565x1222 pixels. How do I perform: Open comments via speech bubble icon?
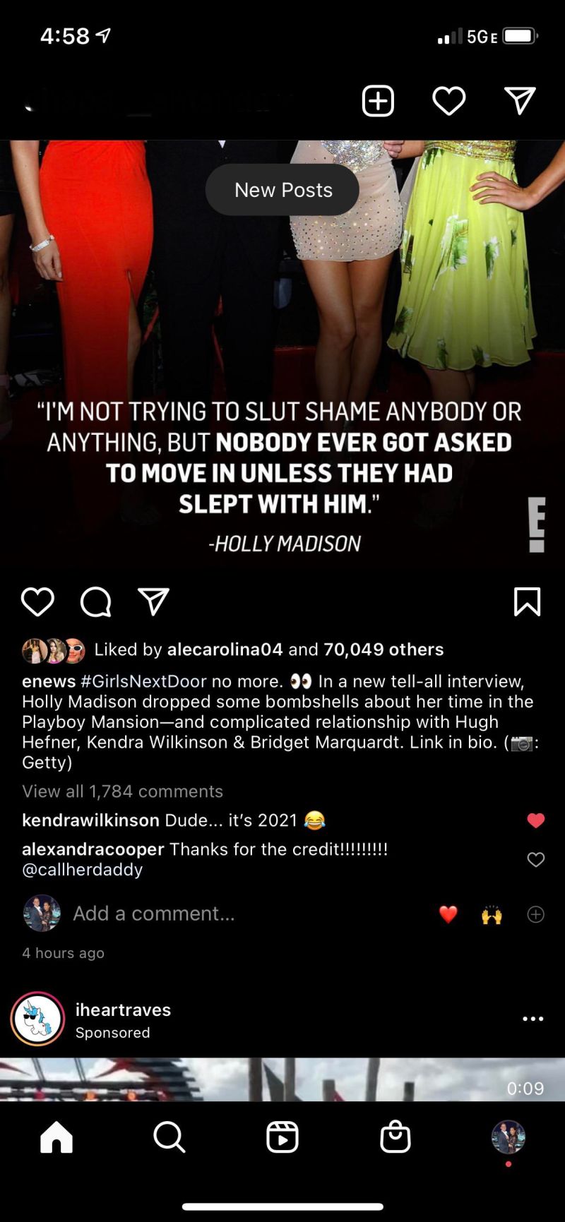tap(95, 602)
